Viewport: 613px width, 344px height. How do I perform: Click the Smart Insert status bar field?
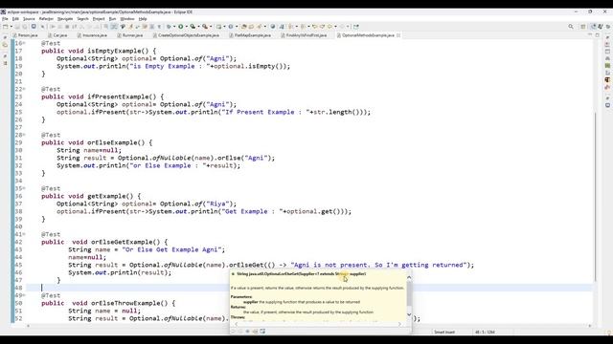(444, 332)
